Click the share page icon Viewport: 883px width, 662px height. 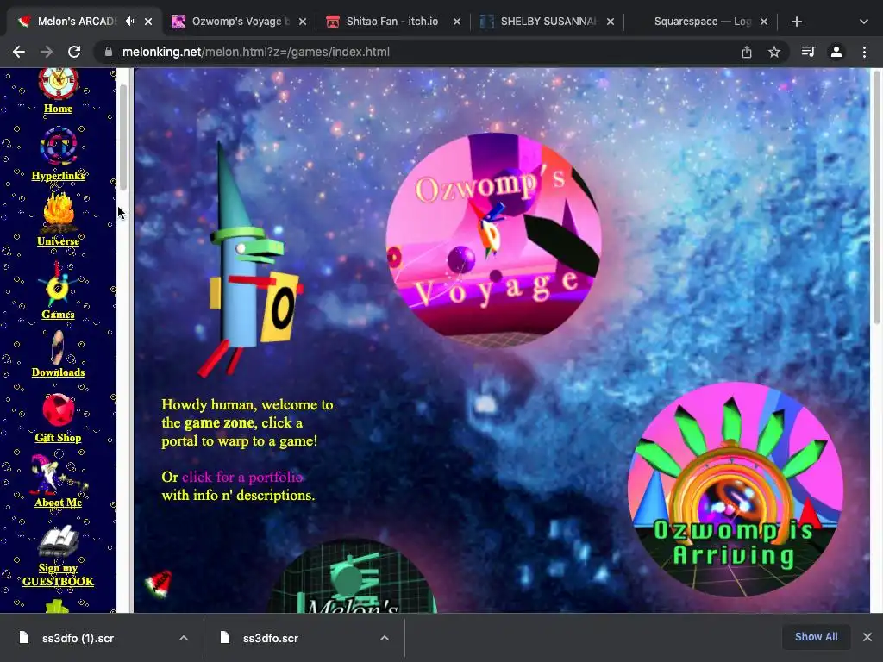[747, 52]
